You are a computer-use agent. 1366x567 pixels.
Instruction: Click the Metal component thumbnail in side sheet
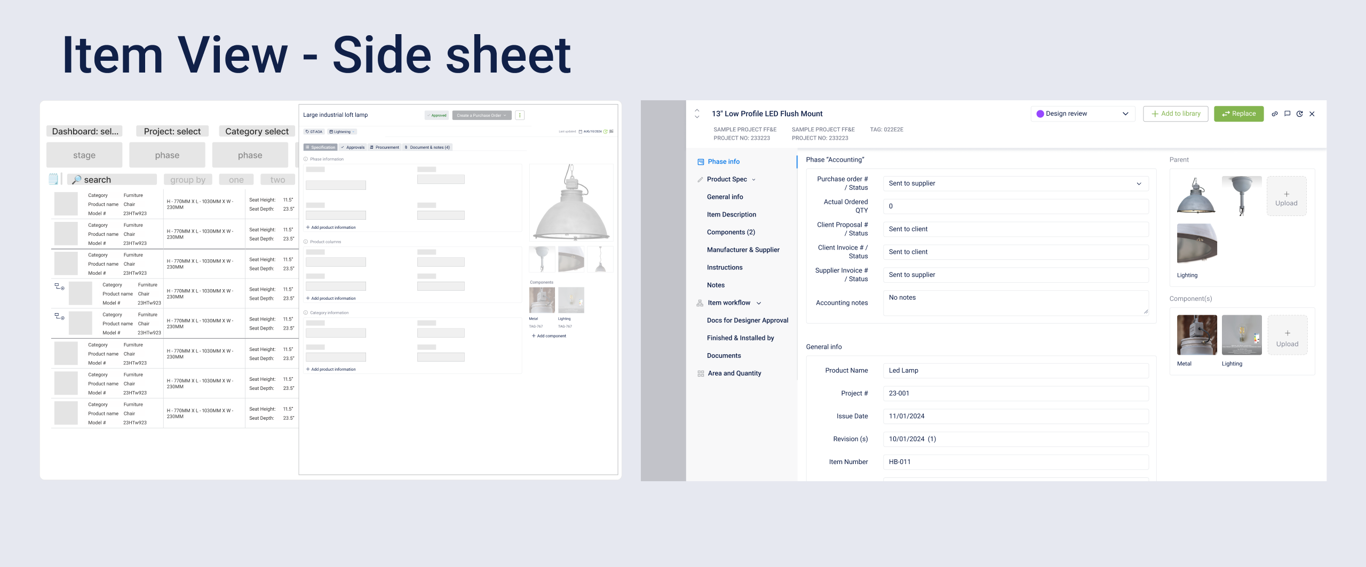[x=1197, y=335]
